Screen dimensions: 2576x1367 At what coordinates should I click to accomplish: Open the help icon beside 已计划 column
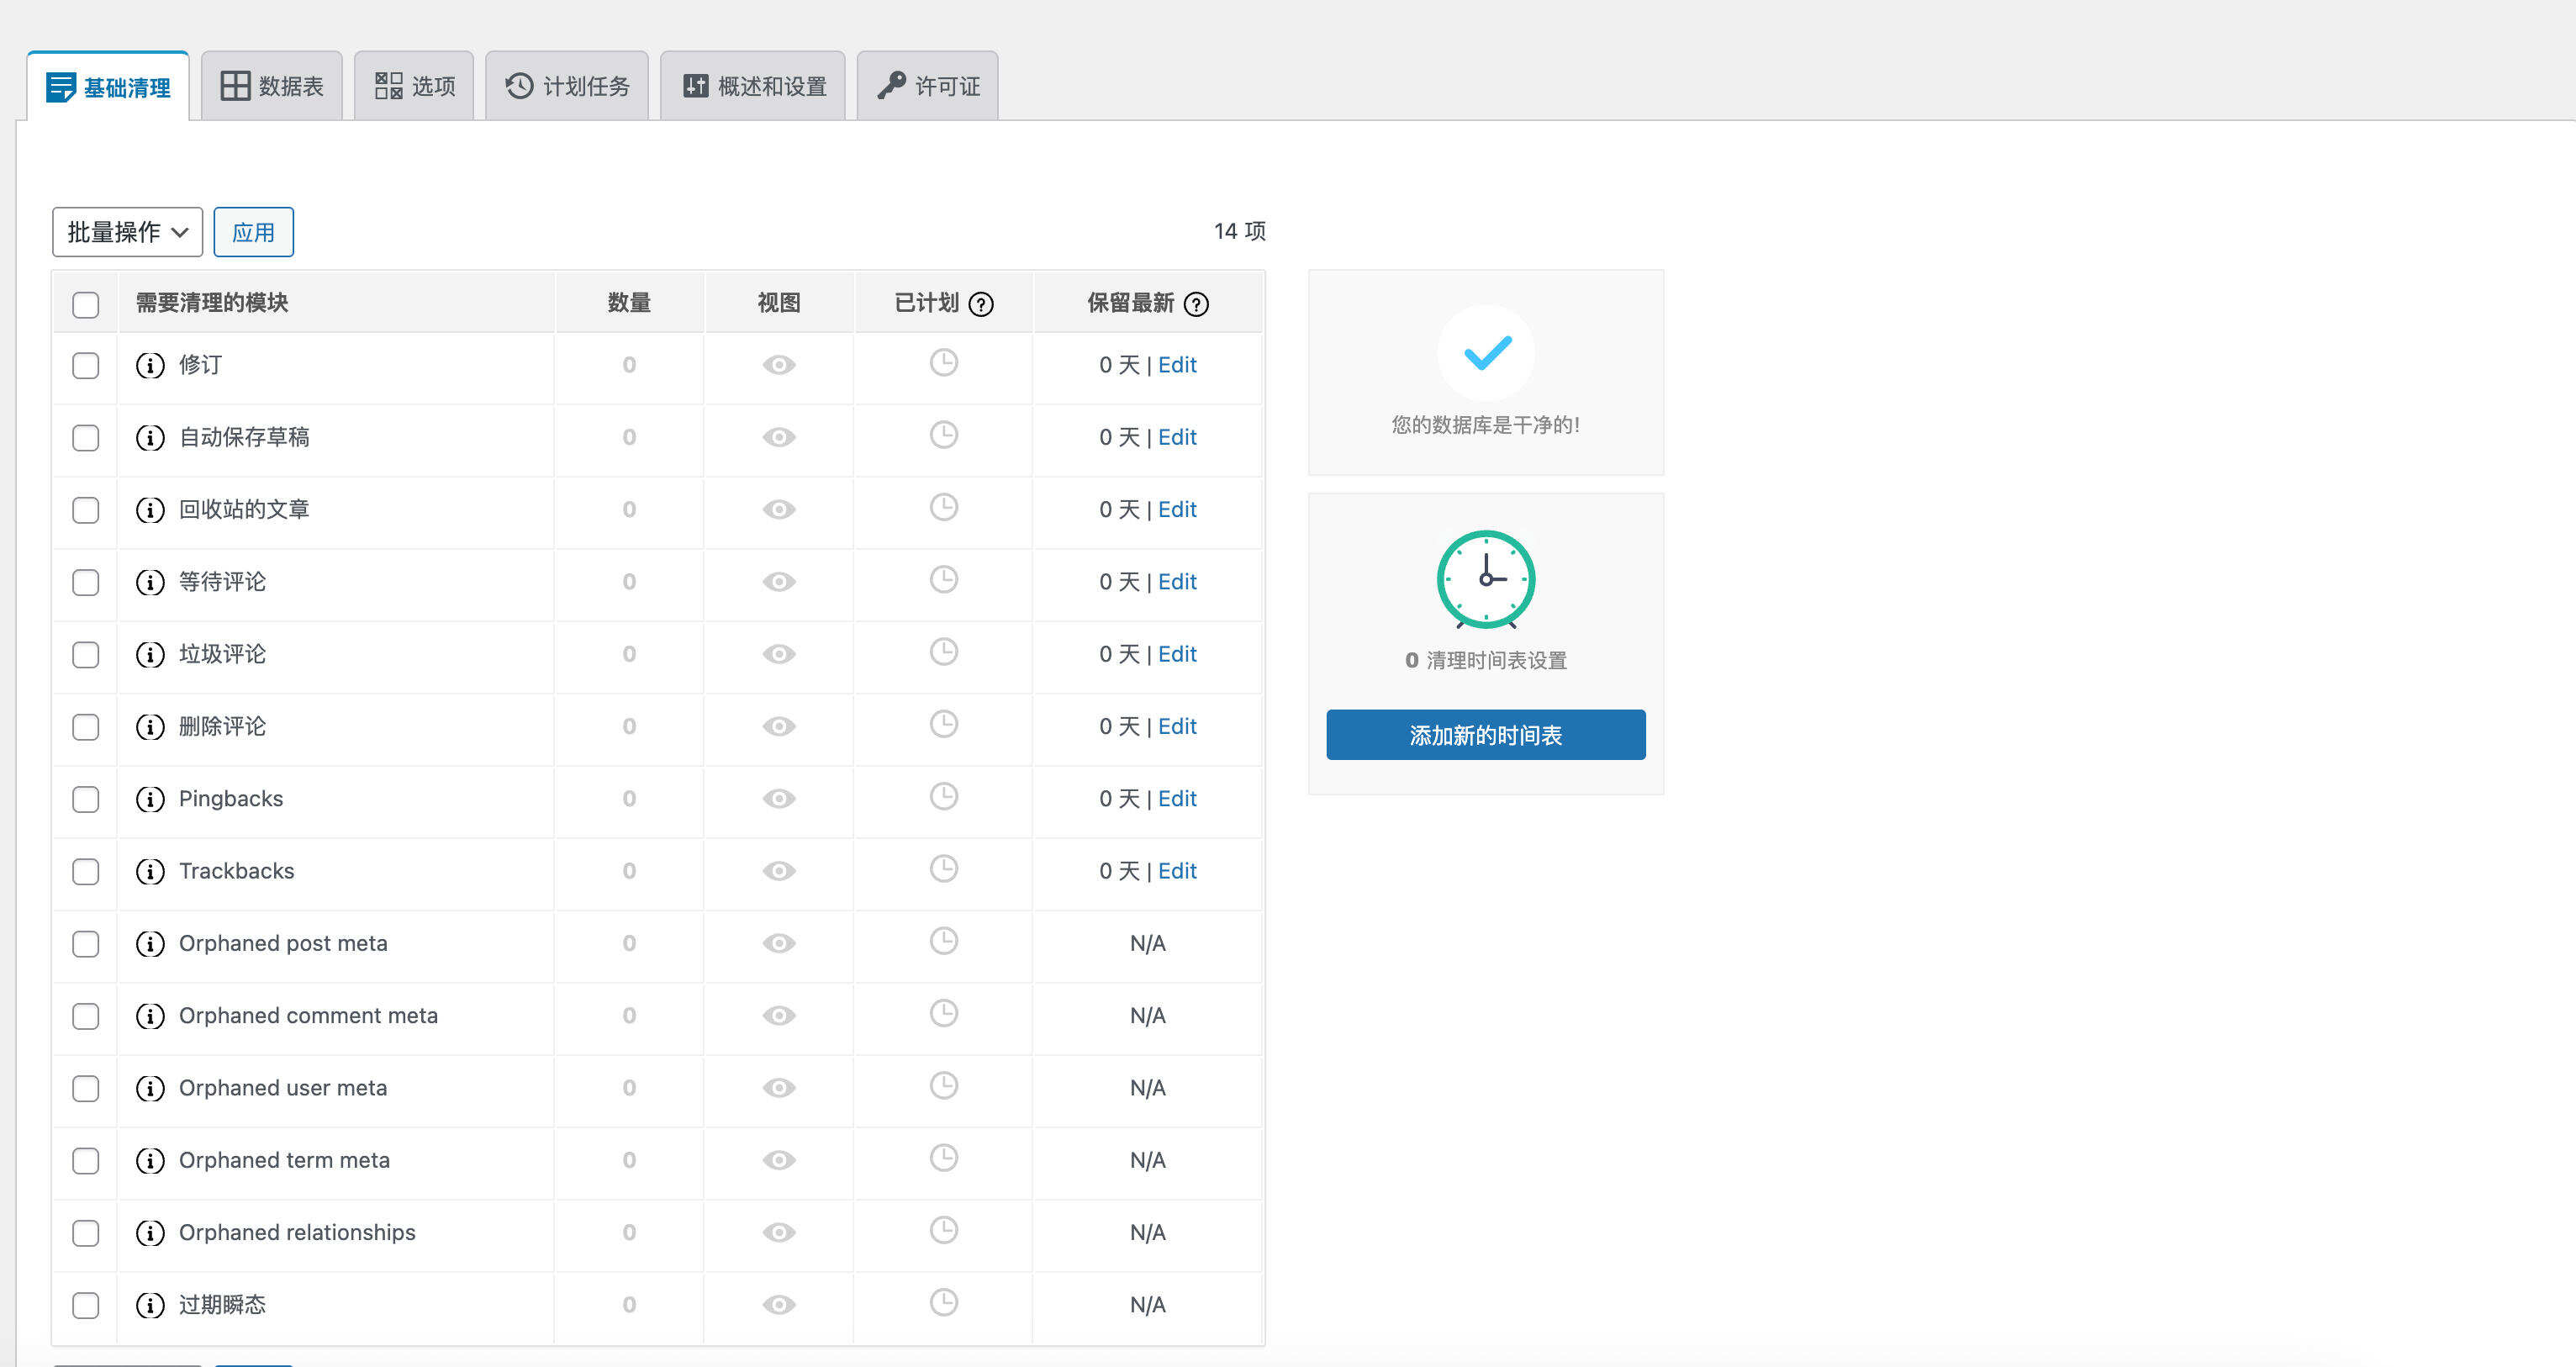[x=982, y=304]
